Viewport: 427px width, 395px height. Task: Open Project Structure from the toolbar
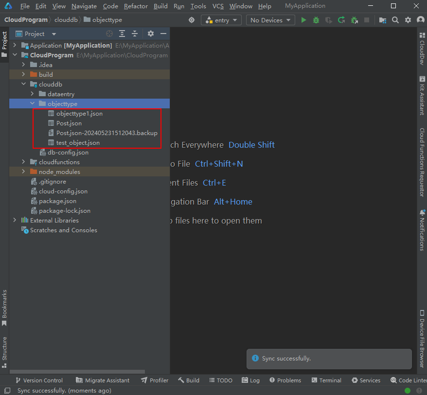pyautogui.click(x=383, y=20)
